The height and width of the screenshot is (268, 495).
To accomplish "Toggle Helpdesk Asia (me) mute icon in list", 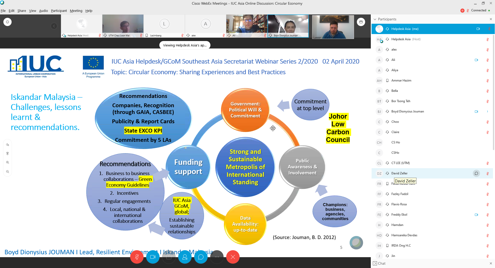I will (489, 29).
